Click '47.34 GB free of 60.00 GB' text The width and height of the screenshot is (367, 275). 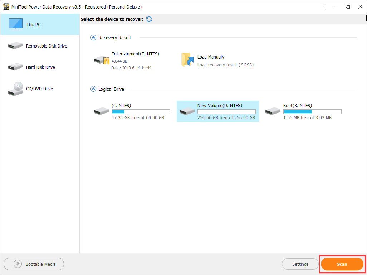pos(138,118)
